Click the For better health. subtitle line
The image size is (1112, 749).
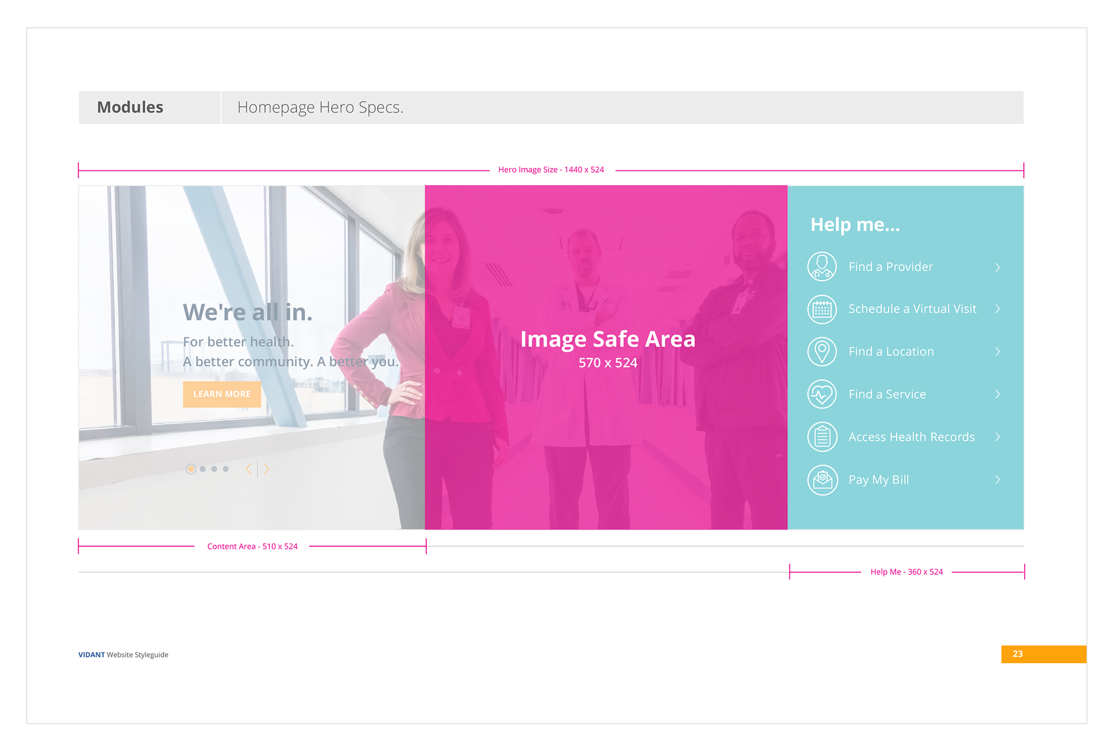(239, 342)
